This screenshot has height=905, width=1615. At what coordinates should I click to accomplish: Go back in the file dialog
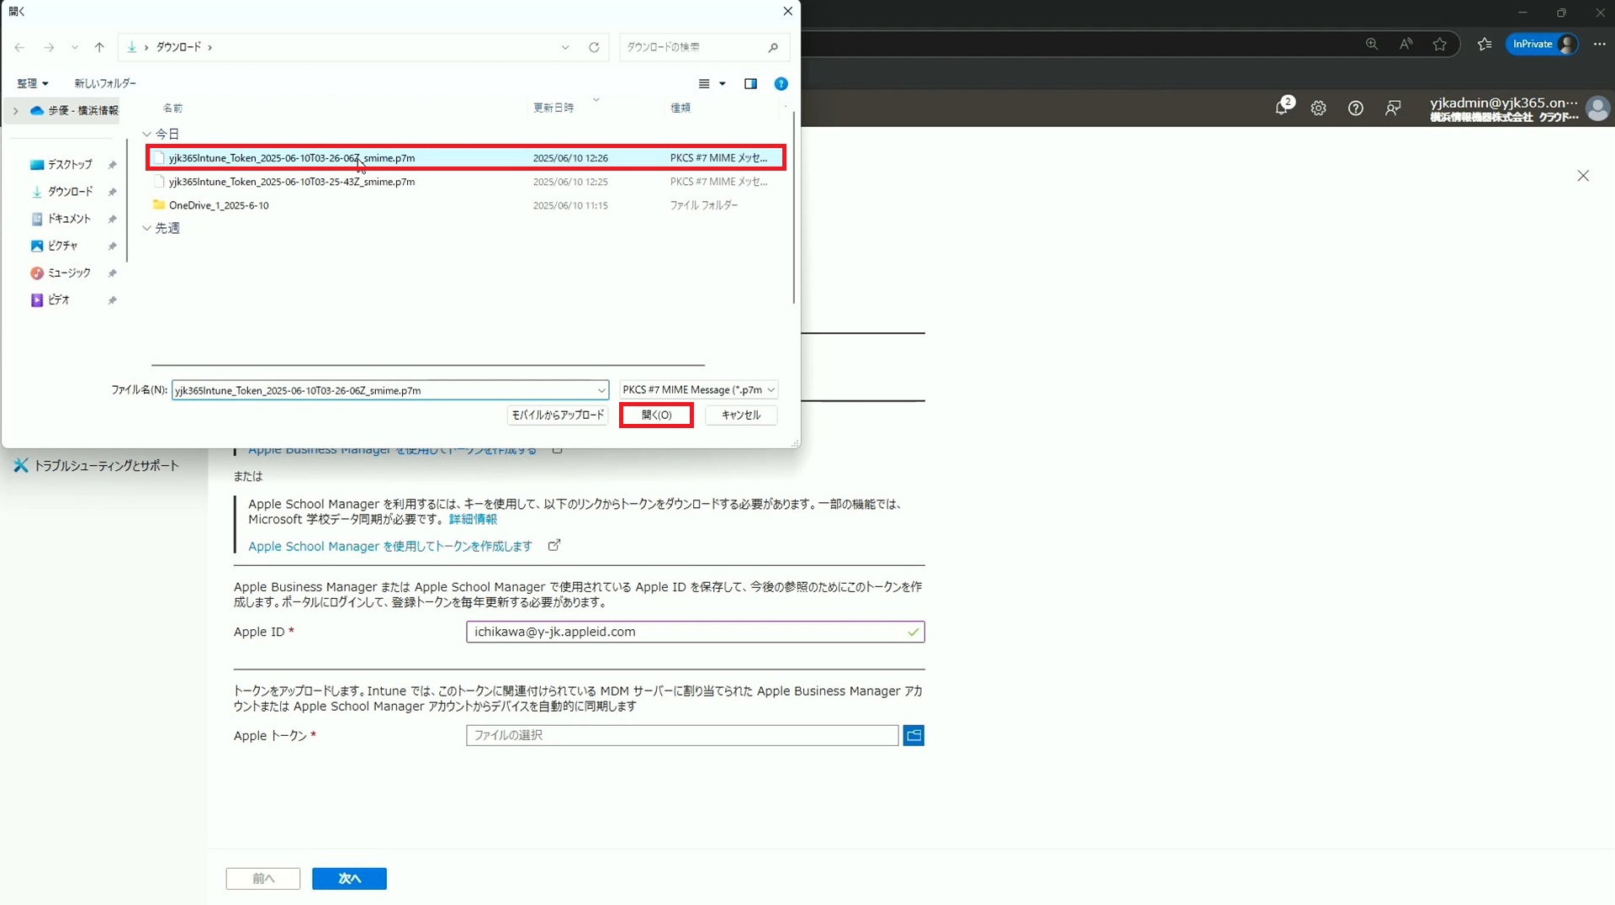click(19, 47)
